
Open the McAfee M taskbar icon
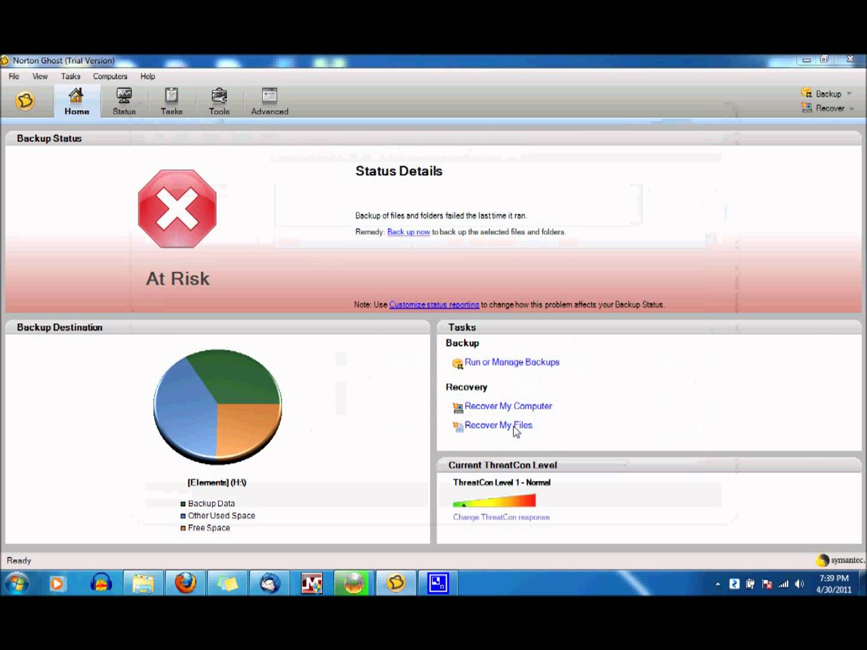[312, 583]
